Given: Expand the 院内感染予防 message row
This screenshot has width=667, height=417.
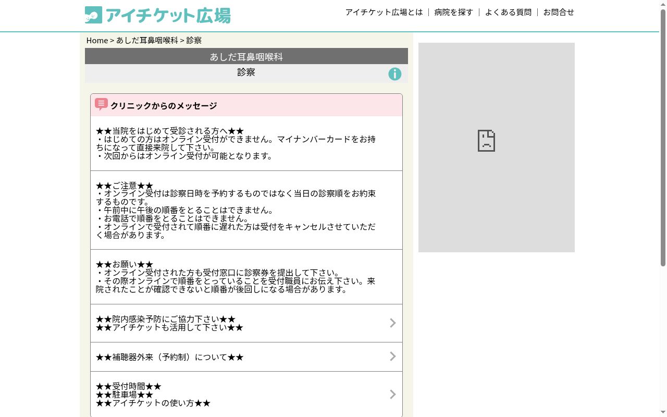Looking at the screenshot, I should click(246, 323).
